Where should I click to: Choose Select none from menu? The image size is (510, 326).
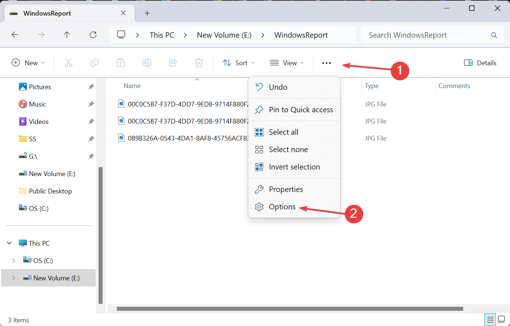click(294, 150)
